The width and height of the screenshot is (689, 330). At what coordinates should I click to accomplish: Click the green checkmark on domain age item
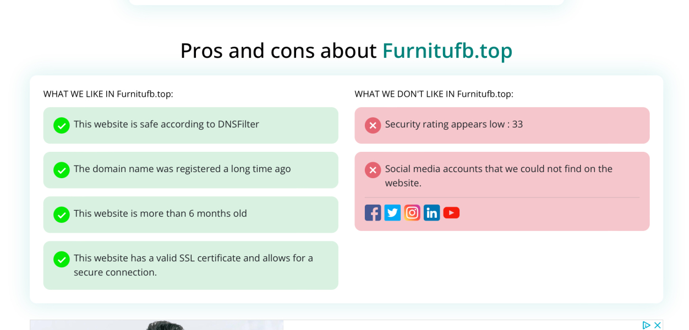61,170
